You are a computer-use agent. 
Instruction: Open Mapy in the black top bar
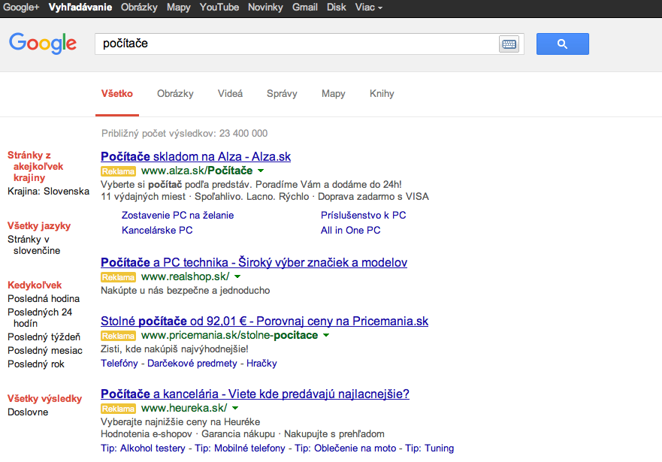[x=178, y=8]
